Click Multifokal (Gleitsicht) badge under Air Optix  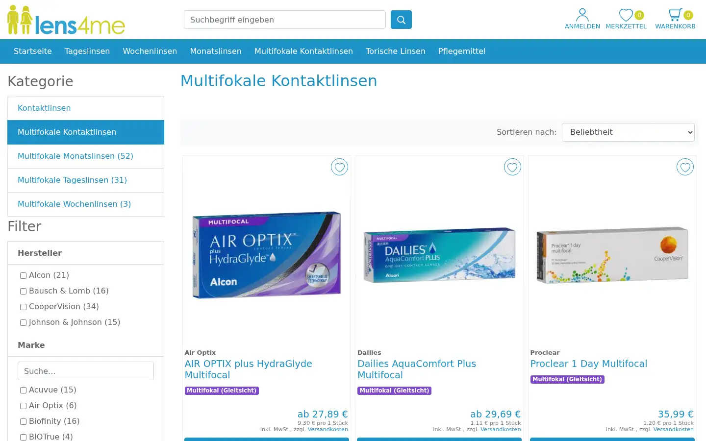pos(222,391)
